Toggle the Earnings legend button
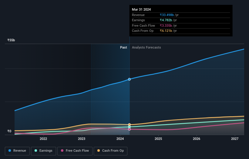Image resolution: width=249 pixels, height=159 pixels. [x=43, y=151]
